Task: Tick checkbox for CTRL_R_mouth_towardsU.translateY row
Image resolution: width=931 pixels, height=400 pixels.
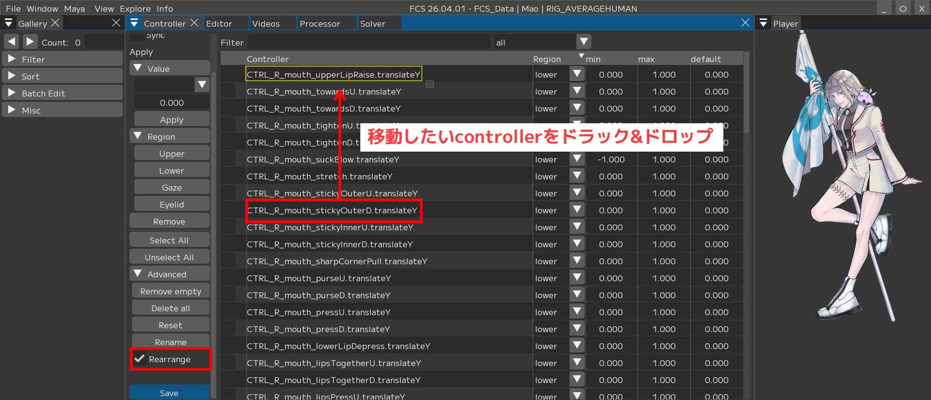Action: pos(228,92)
